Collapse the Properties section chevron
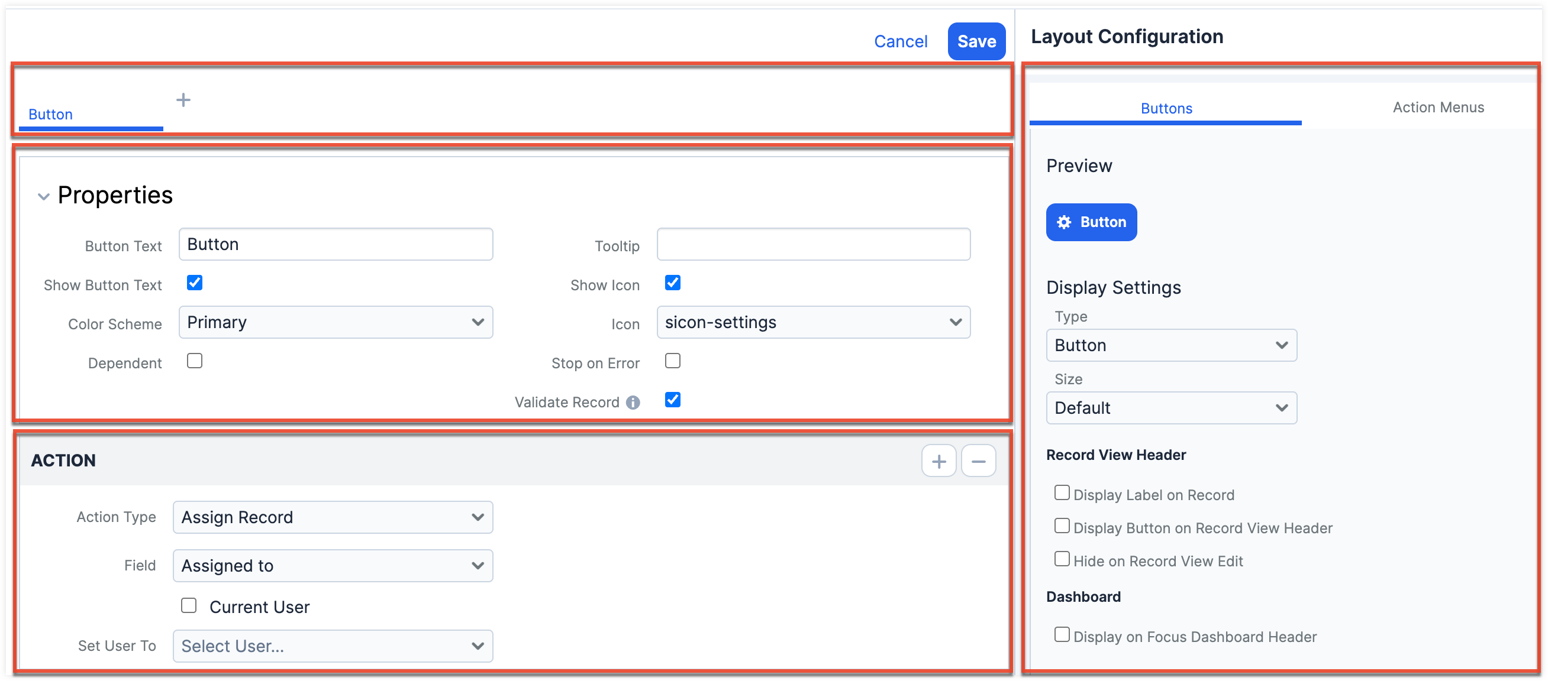1548x681 pixels. (43, 196)
